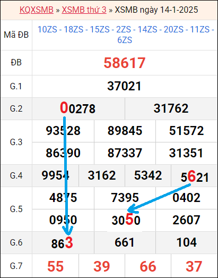Image resolution: width=218 pixels, height=278 pixels.
Task: Select G.7 number 66
Action: [148, 266]
